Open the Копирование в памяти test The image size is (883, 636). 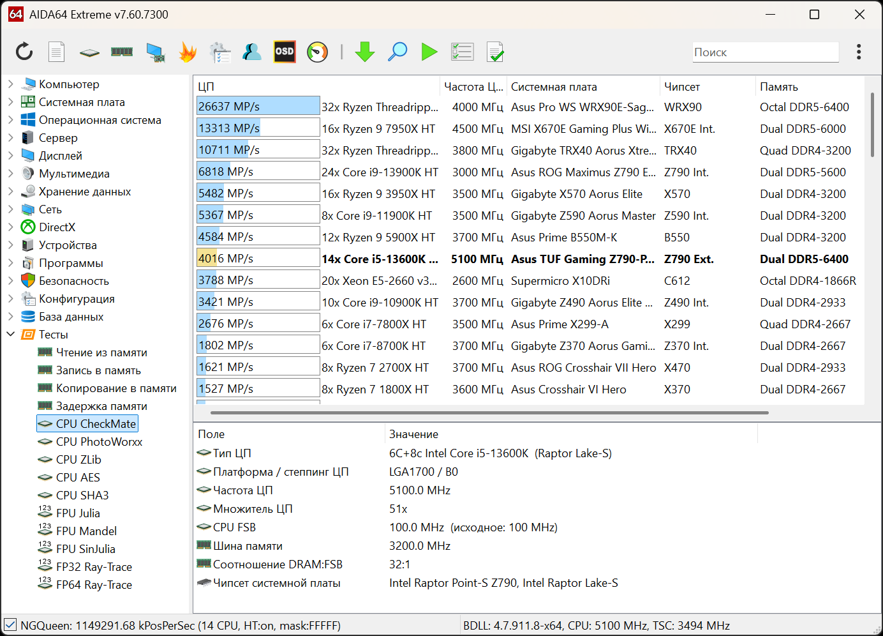coord(116,388)
